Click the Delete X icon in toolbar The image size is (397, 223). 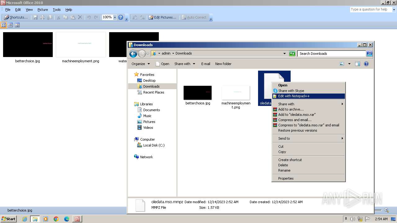pos(80,17)
